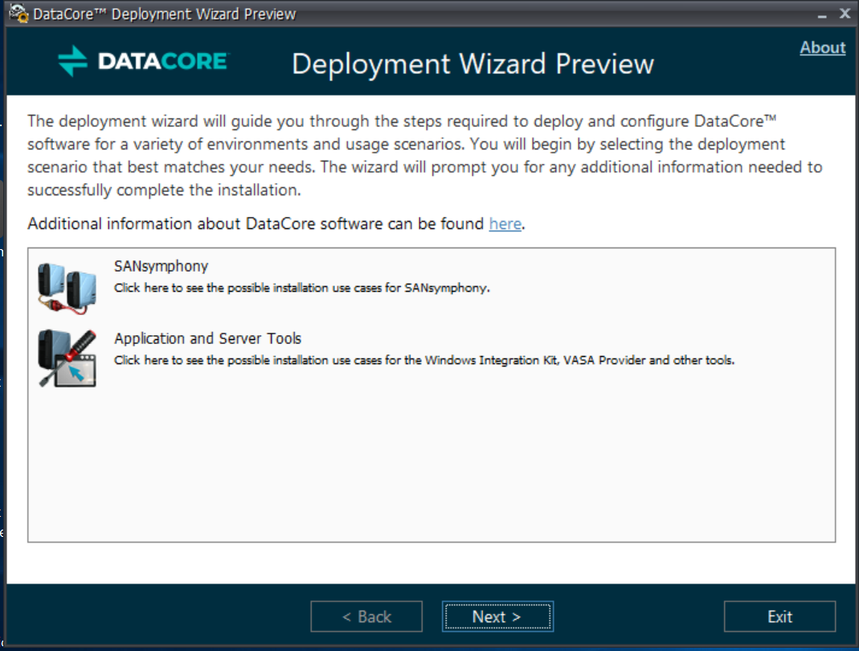The image size is (859, 651).
Task: Exit the deployment wizard
Action: 779,617
